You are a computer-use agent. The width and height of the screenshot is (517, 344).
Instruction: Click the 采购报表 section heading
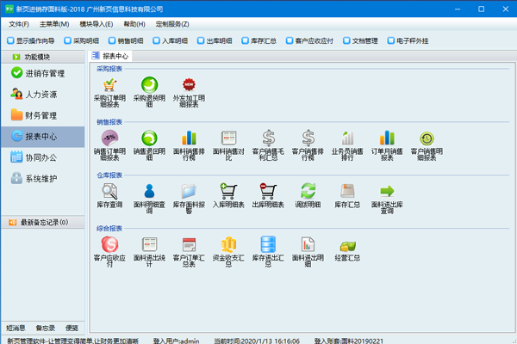tap(109, 69)
